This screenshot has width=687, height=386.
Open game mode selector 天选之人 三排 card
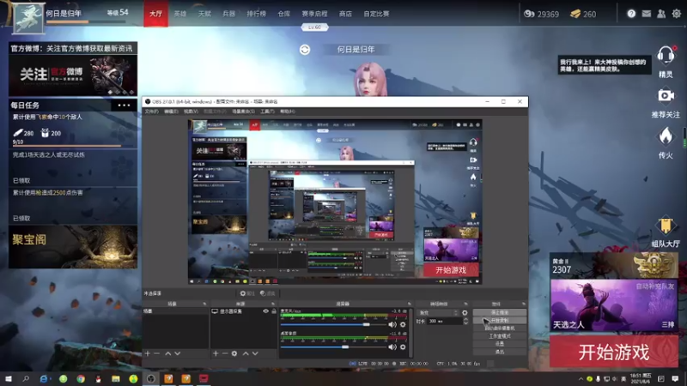pos(614,305)
